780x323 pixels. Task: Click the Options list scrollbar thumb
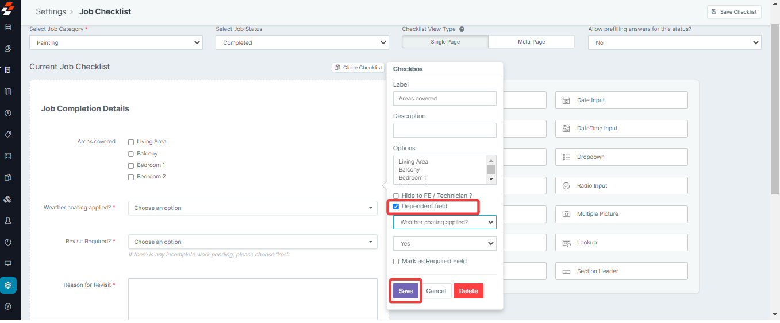tap(491, 170)
